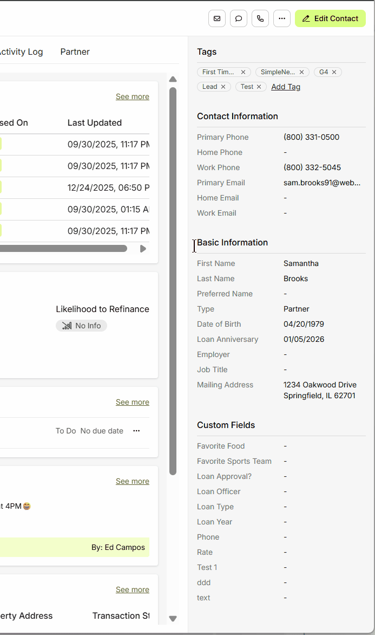The width and height of the screenshot is (375, 635).
Task: Click the phone call icon
Action: [x=260, y=18]
